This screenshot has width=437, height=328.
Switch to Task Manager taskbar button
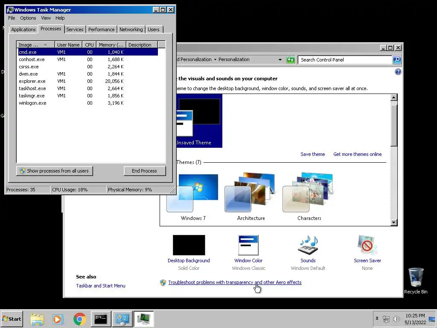pos(143,319)
